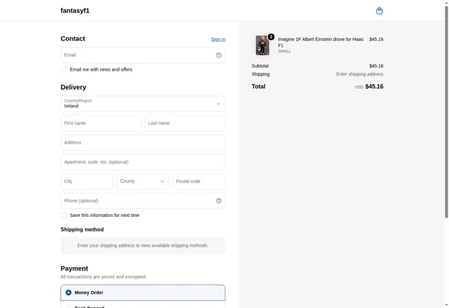Focus the Postal code field
The width and height of the screenshot is (449, 308).
click(x=199, y=181)
